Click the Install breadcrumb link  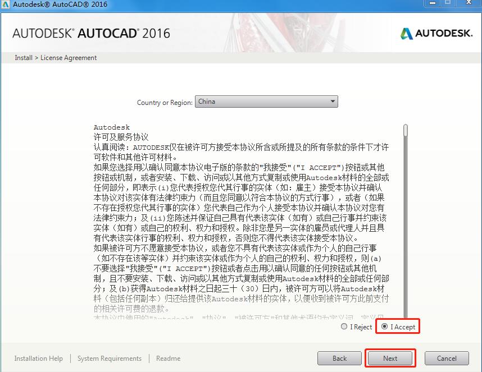(x=23, y=57)
